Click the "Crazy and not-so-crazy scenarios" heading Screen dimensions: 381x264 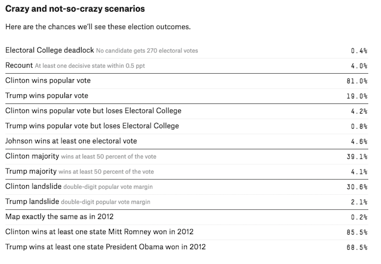pos(75,9)
